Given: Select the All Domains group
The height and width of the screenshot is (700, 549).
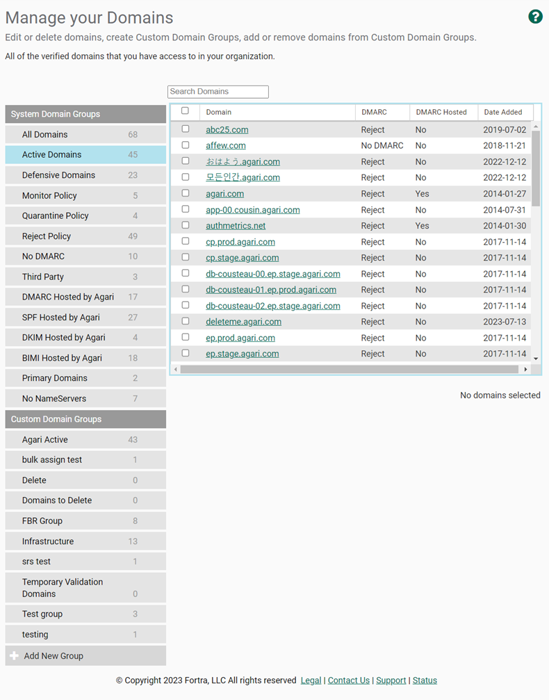Looking at the screenshot, I should coord(85,134).
